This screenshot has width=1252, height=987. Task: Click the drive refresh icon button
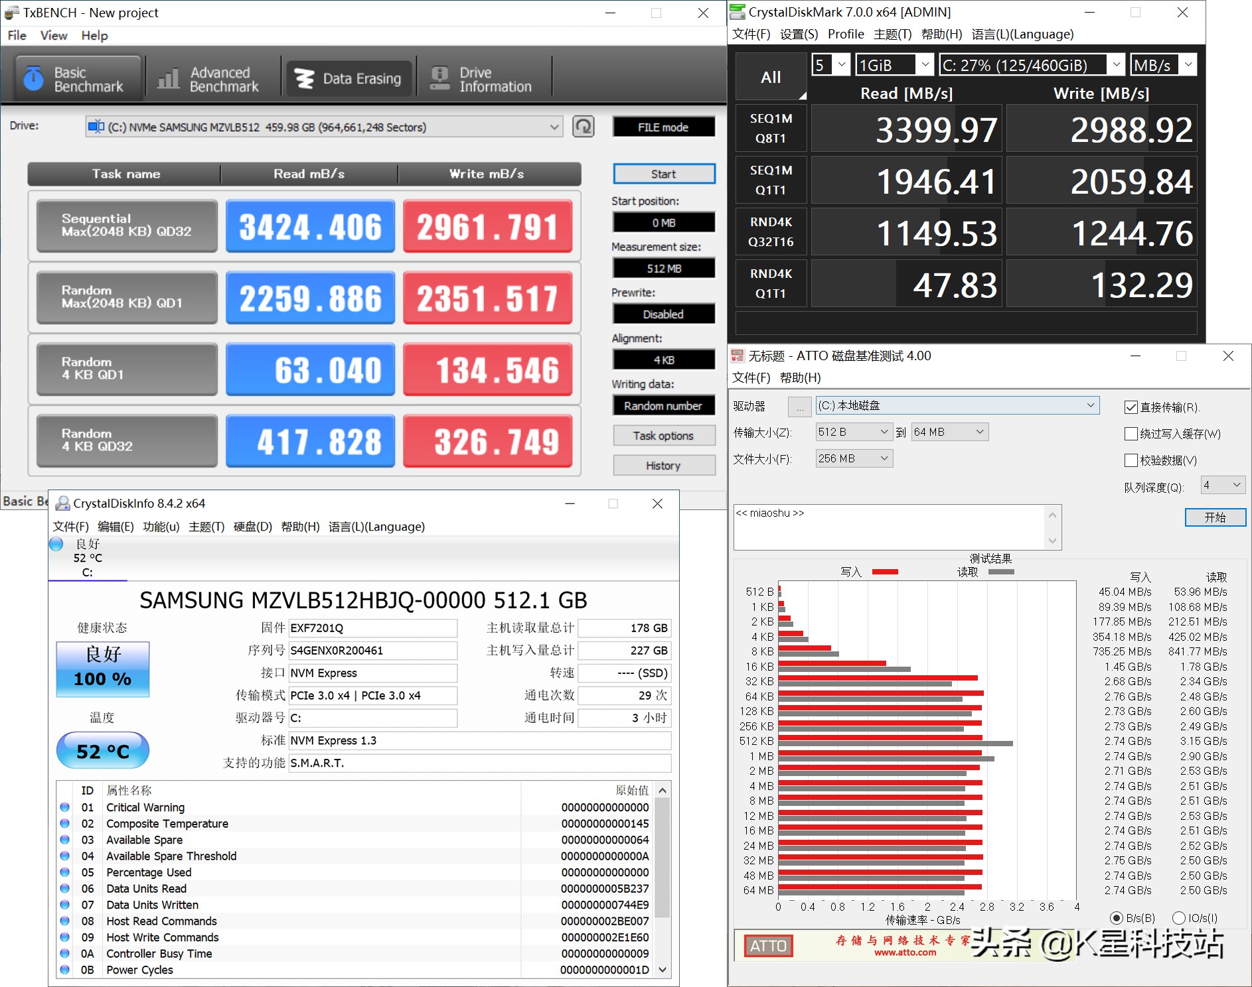pyautogui.click(x=583, y=127)
